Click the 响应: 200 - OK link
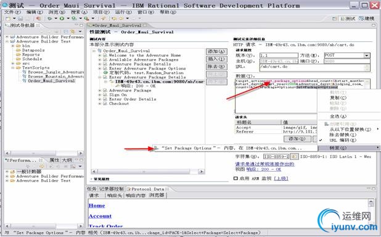381x237 pixels. coord(264,169)
